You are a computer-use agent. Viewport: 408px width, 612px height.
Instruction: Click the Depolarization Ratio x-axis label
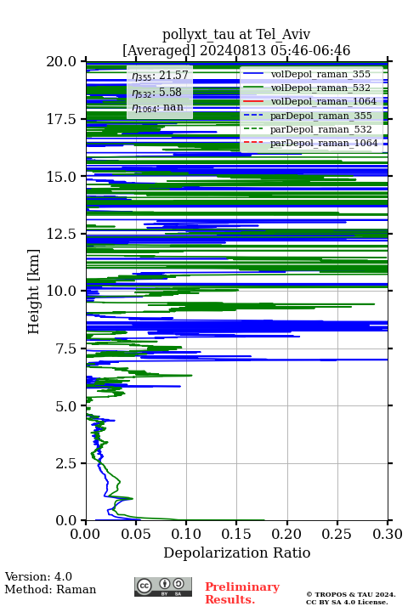pyautogui.click(x=236, y=552)
